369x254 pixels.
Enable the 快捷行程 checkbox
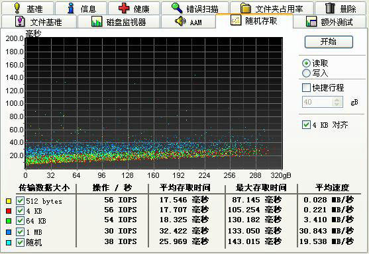[306, 87]
